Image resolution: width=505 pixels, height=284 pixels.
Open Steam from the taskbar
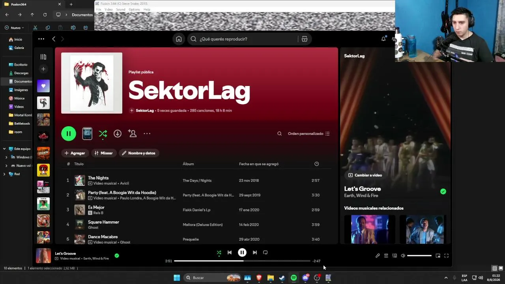pyautogui.click(x=282, y=278)
